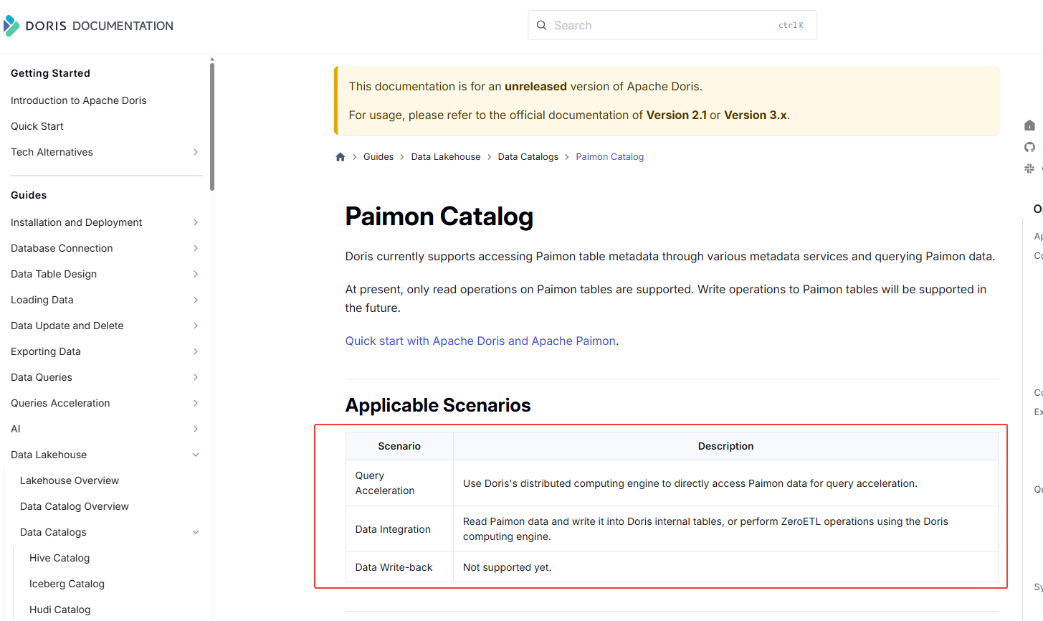
Task: Click the magnifier icon in the search box
Action: pos(542,25)
